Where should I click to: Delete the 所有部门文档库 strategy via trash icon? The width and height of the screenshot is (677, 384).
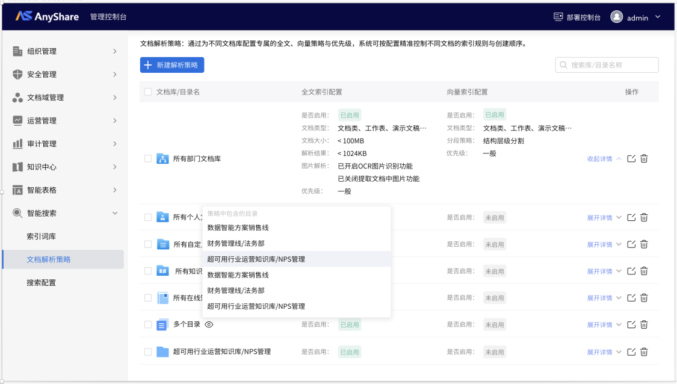tap(644, 159)
